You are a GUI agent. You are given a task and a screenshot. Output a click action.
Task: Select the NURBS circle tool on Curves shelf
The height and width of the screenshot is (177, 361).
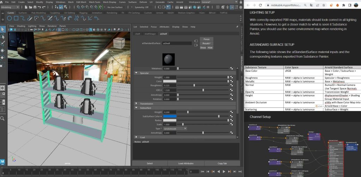(x=10, y=18)
